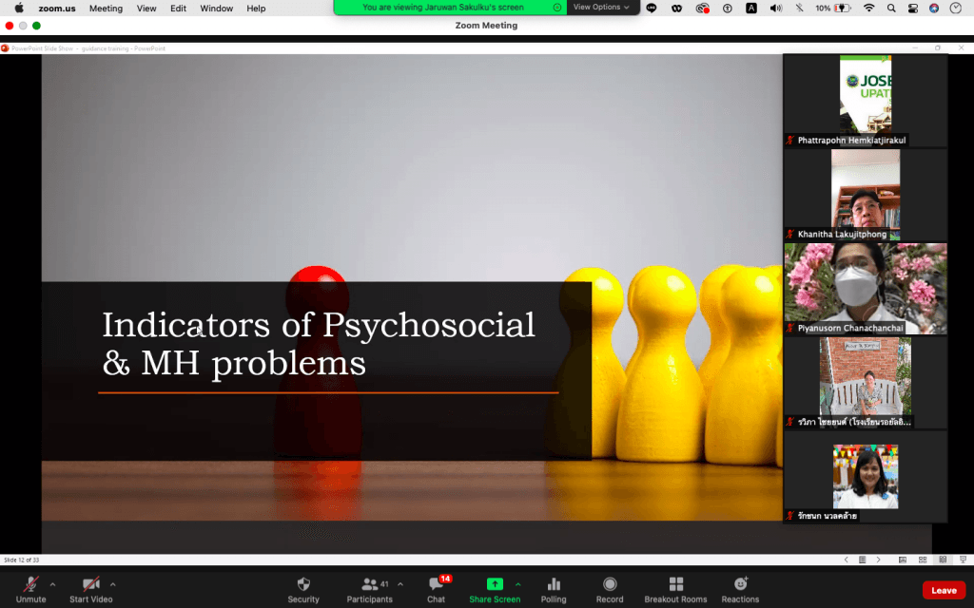This screenshot has width=974, height=608.
Task: Open the Breakout Rooms icon
Action: [675, 584]
